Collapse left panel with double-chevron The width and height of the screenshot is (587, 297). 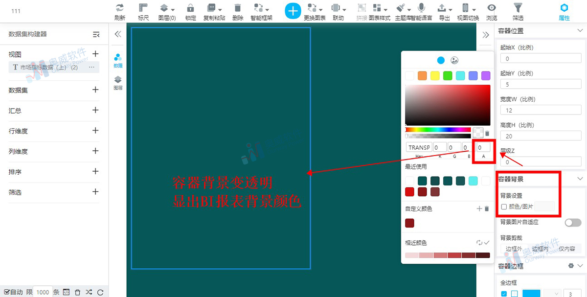[117, 34]
